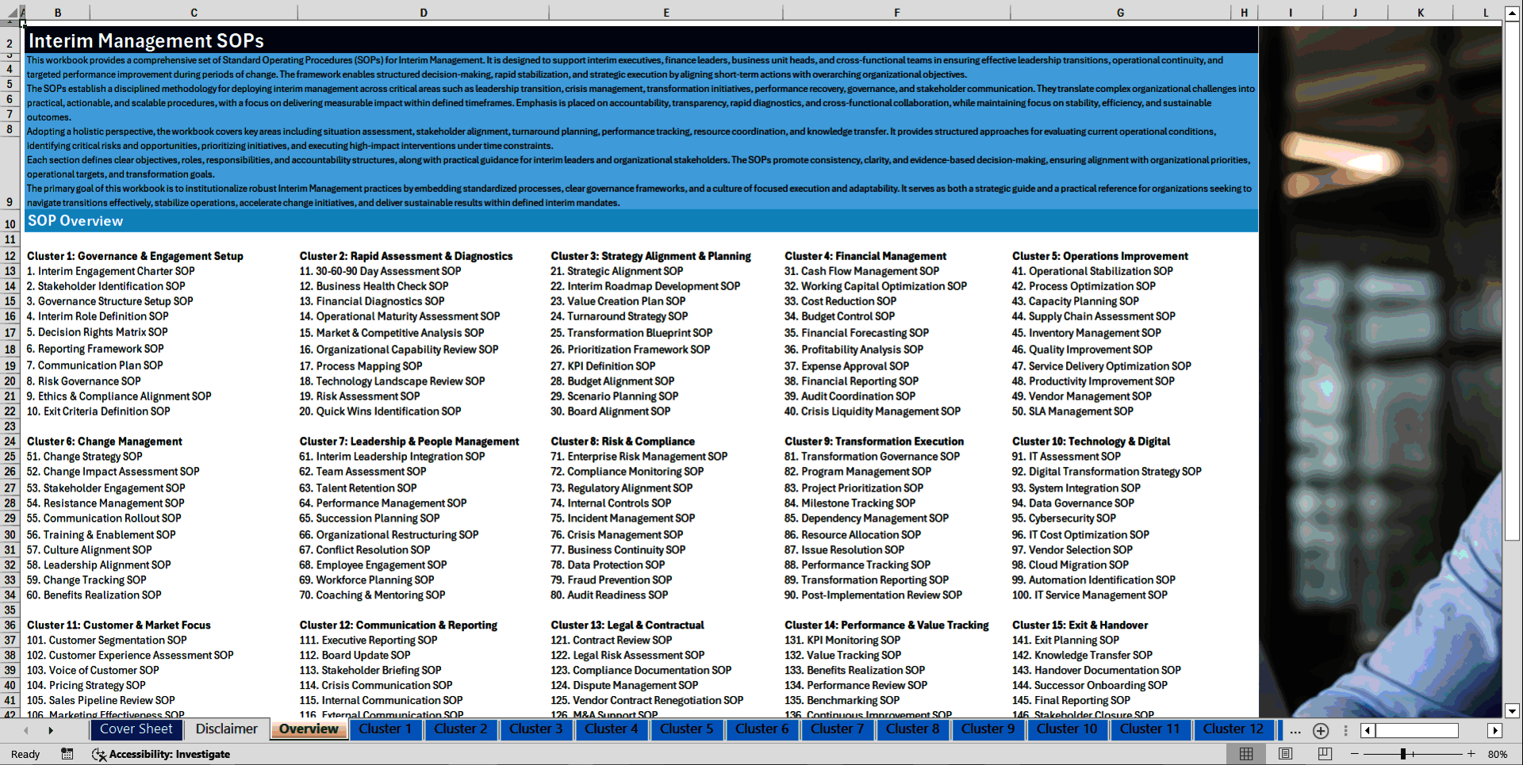This screenshot has height=765, width=1523.
Task: Click the 80% zoom level value
Action: (x=1498, y=754)
